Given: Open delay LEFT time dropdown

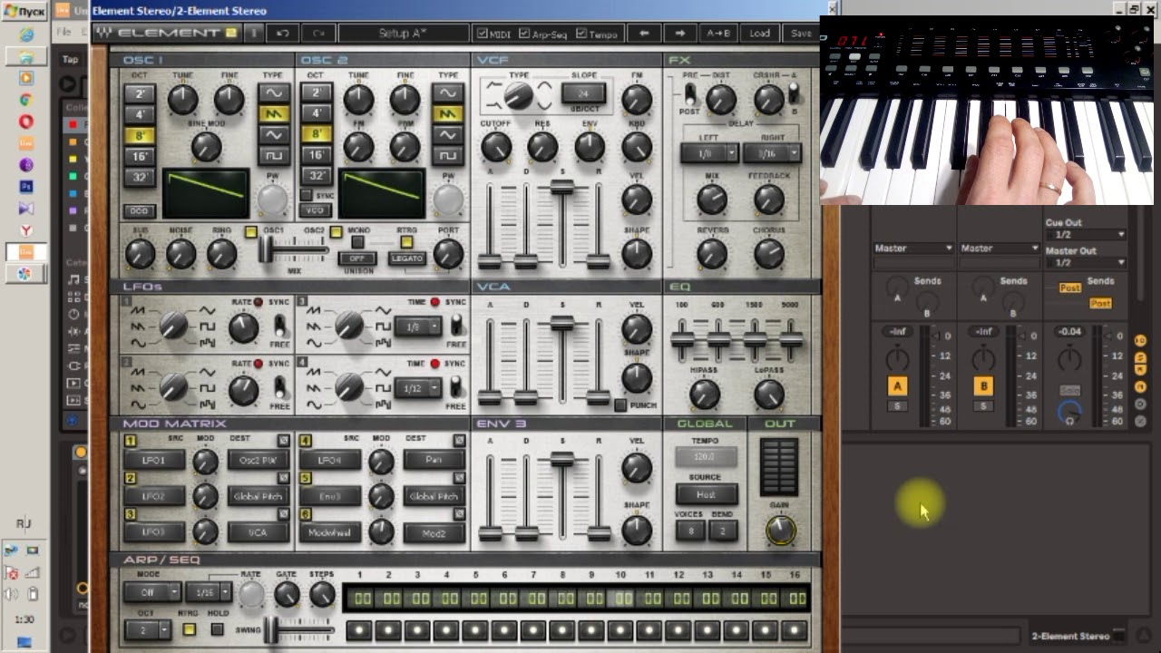Looking at the screenshot, I should pos(710,153).
